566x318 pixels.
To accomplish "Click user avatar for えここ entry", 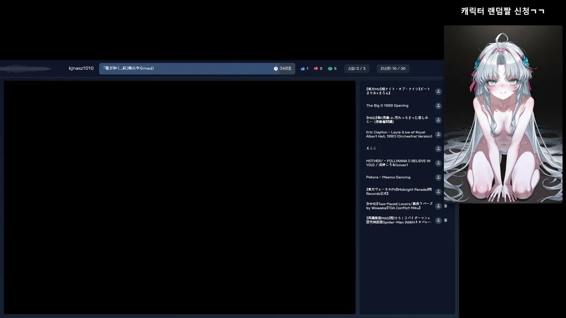I will [x=438, y=148].
